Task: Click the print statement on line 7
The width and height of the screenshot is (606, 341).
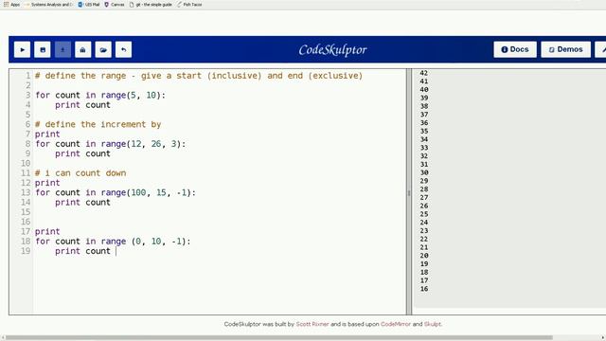Action: 47,135
